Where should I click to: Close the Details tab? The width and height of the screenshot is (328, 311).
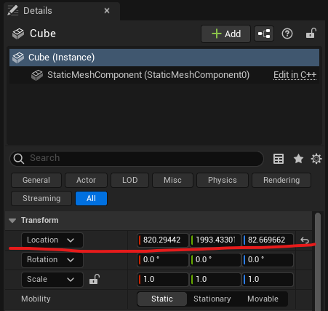[x=107, y=11]
